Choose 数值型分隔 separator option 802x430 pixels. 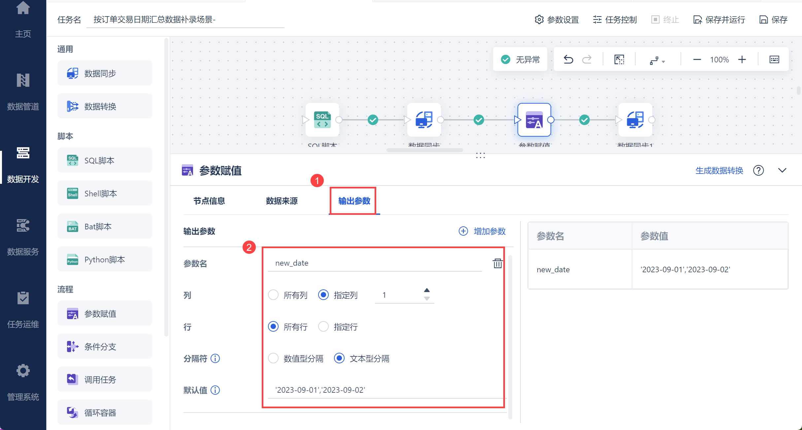click(x=273, y=358)
